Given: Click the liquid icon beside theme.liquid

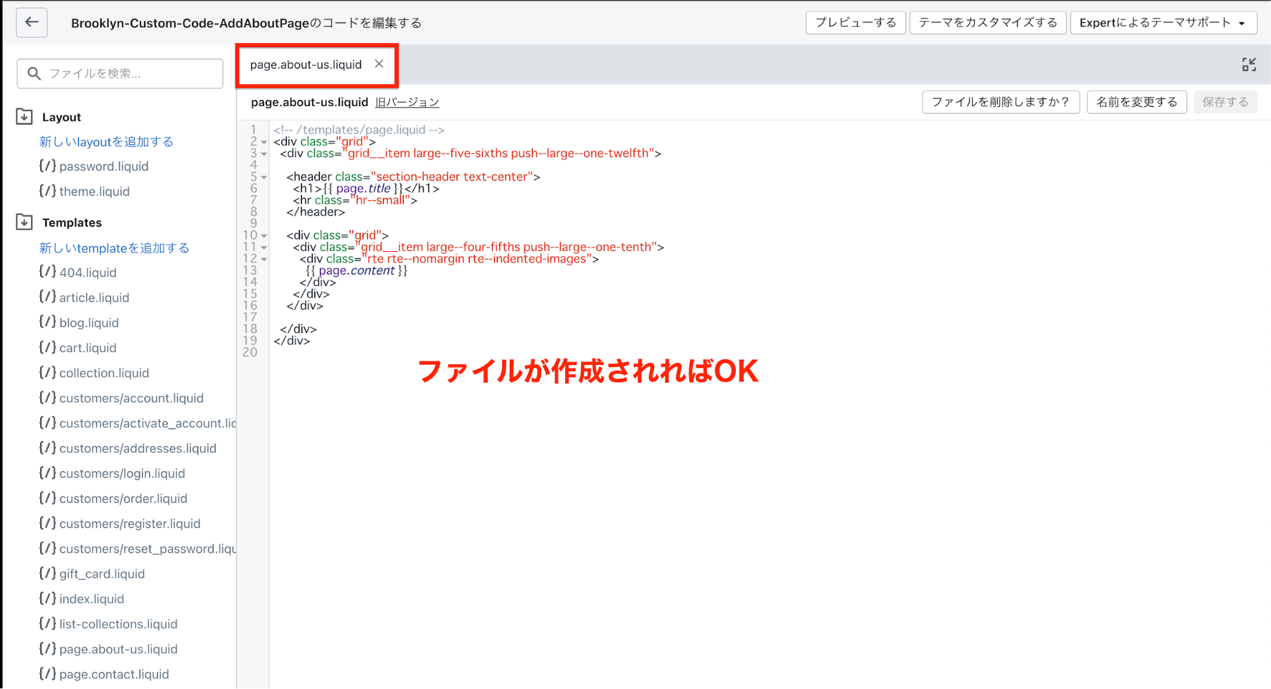Looking at the screenshot, I should pos(48,191).
